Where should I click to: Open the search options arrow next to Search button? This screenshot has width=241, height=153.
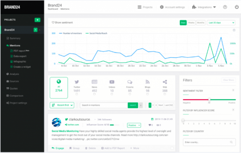[141, 105]
